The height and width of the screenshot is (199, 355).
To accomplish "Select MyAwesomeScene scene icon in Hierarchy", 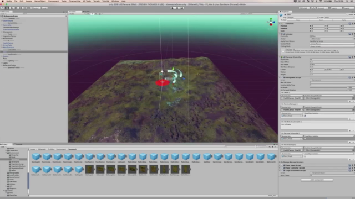I will tap(2, 16).
